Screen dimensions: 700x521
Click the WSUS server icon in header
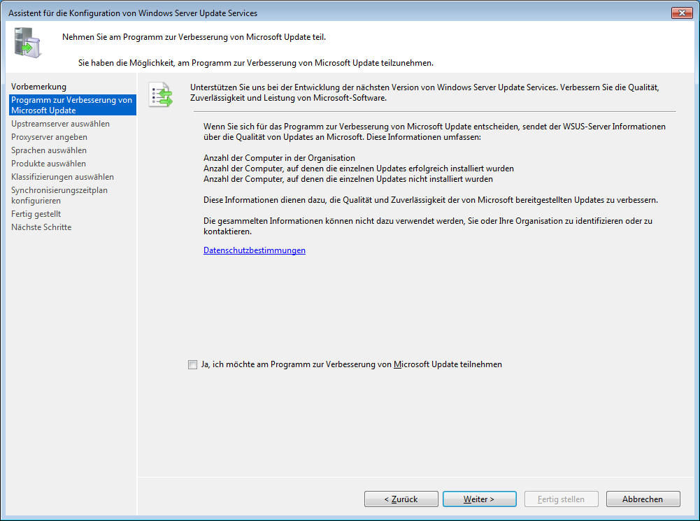(x=27, y=43)
